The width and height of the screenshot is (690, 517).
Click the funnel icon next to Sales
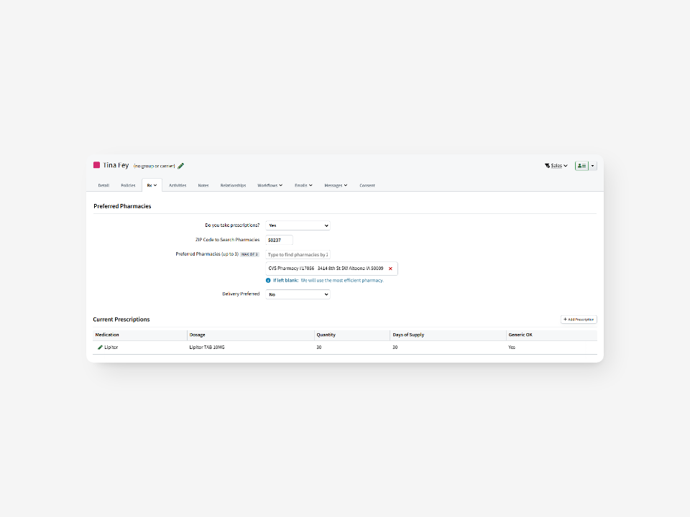coord(547,165)
